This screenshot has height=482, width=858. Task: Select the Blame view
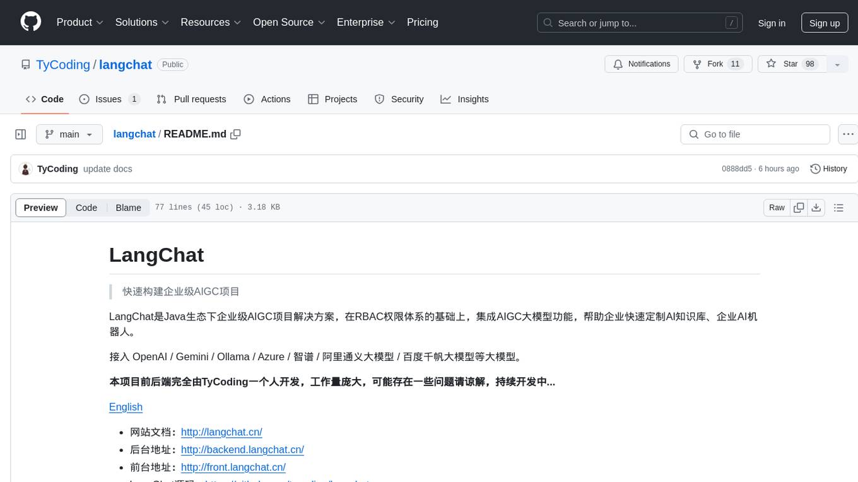(128, 208)
